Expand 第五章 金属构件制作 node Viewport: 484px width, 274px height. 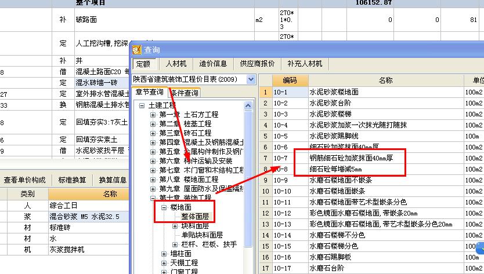coord(153,152)
